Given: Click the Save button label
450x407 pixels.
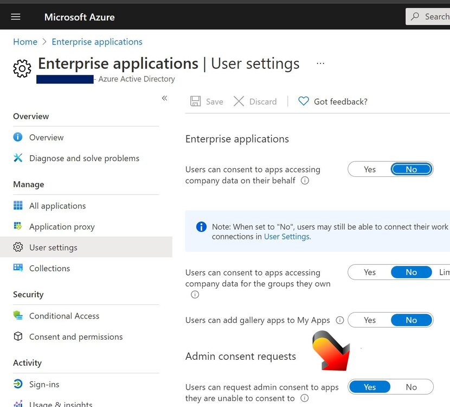Looking at the screenshot, I should pyautogui.click(x=214, y=101).
